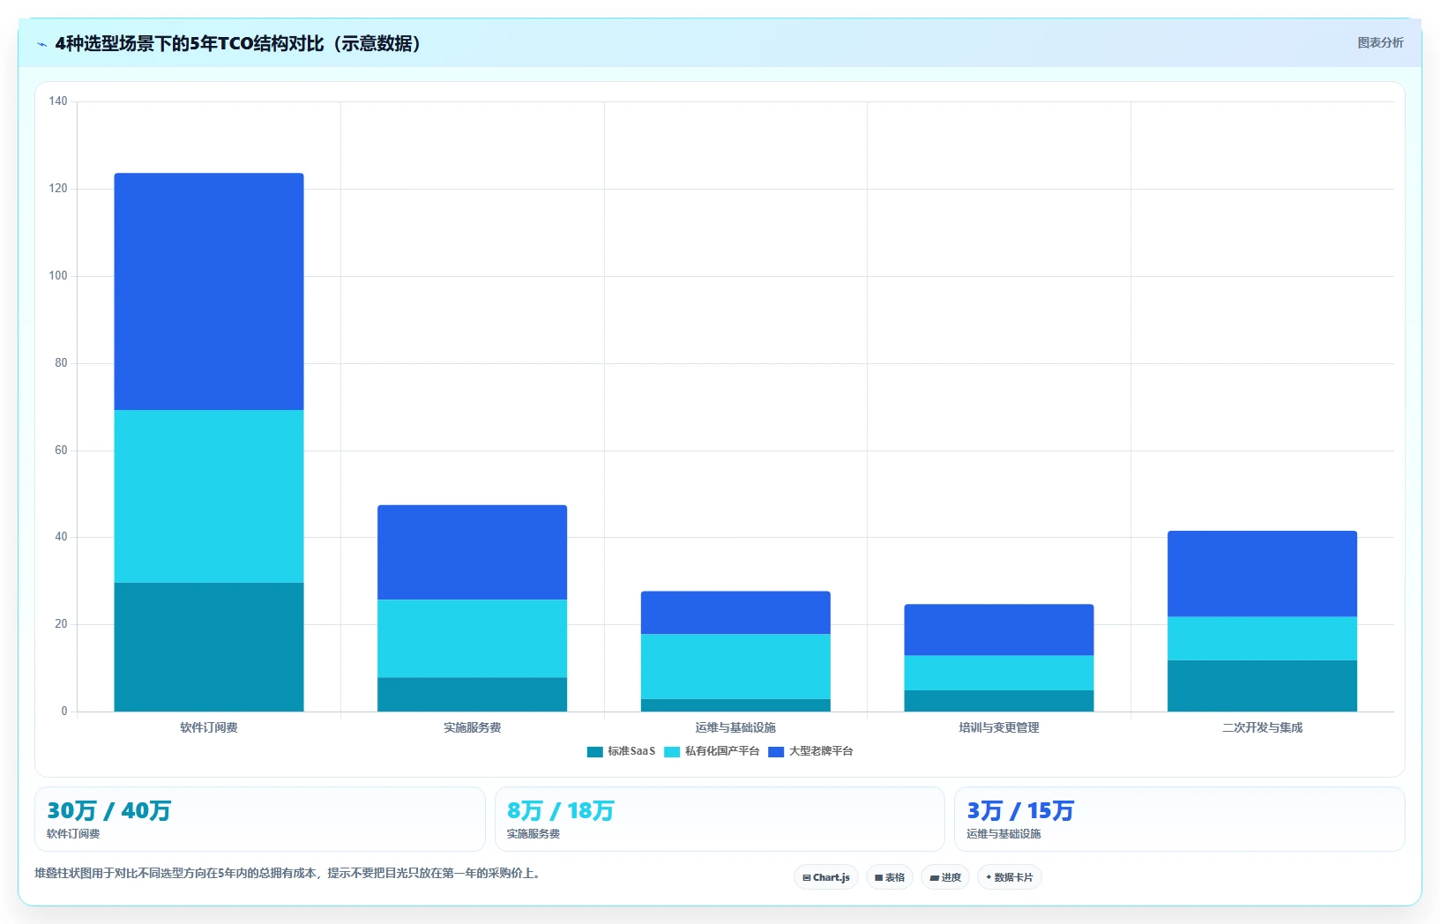This screenshot has height=924, width=1440.
Task: Click the 标准SaaS segment of the 实施服务费 bar
Action: (472, 695)
